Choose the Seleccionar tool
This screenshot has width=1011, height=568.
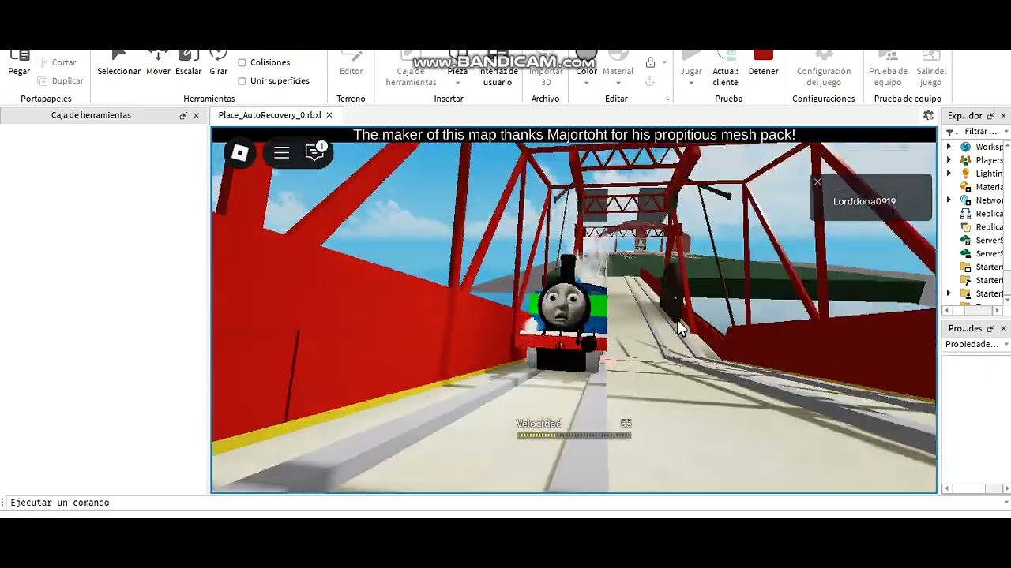coord(118,63)
